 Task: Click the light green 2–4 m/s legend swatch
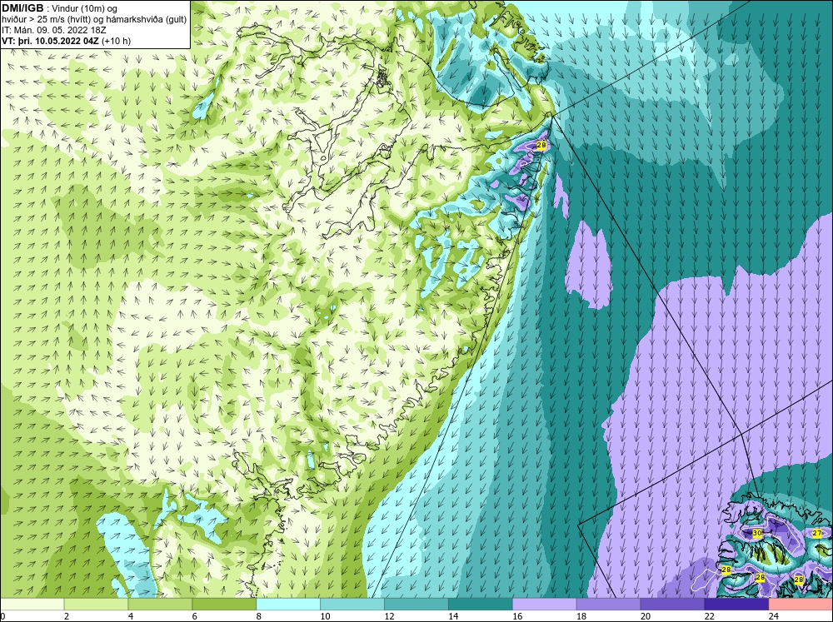[x=96, y=605]
